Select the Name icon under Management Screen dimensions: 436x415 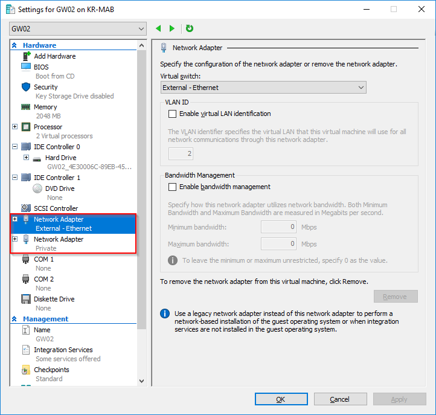click(26, 330)
